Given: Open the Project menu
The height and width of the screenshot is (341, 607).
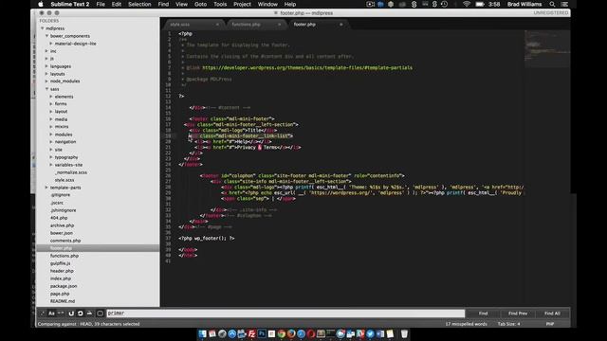Looking at the screenshot, I should click(243, 4).
